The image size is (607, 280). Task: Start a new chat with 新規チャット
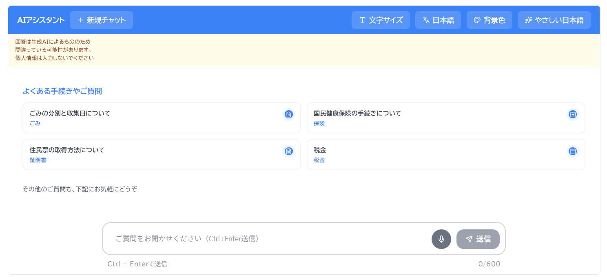101,20
